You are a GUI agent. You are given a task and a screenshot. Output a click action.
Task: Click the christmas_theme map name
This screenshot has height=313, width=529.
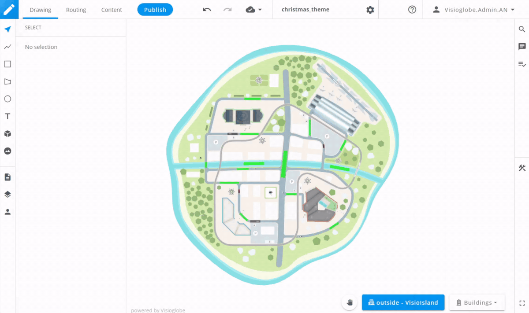point(305,10)
